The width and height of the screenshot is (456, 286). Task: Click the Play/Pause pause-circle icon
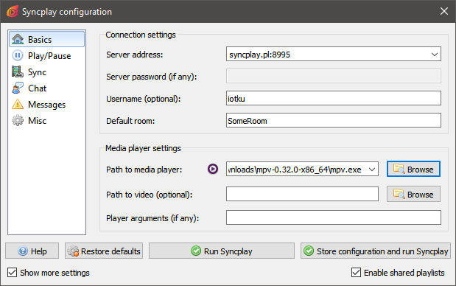[x=18, y=55]
